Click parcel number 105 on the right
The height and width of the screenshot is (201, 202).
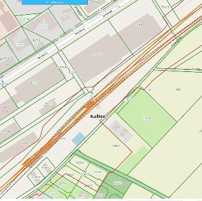click(x=178, y=90)
